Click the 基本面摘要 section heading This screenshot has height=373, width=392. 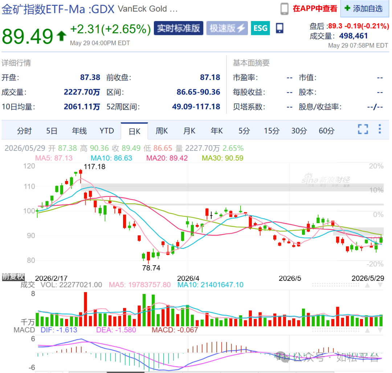tap(251, 63)
